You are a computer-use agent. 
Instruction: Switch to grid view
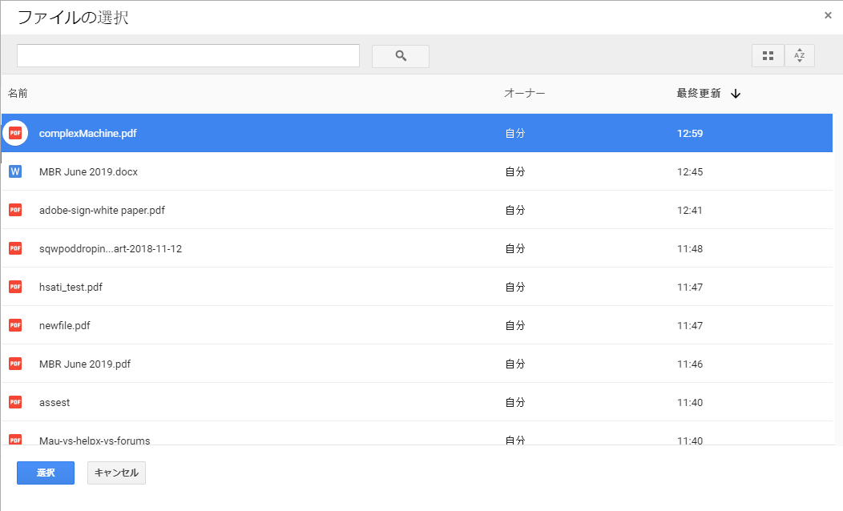[x=768, y=55]
